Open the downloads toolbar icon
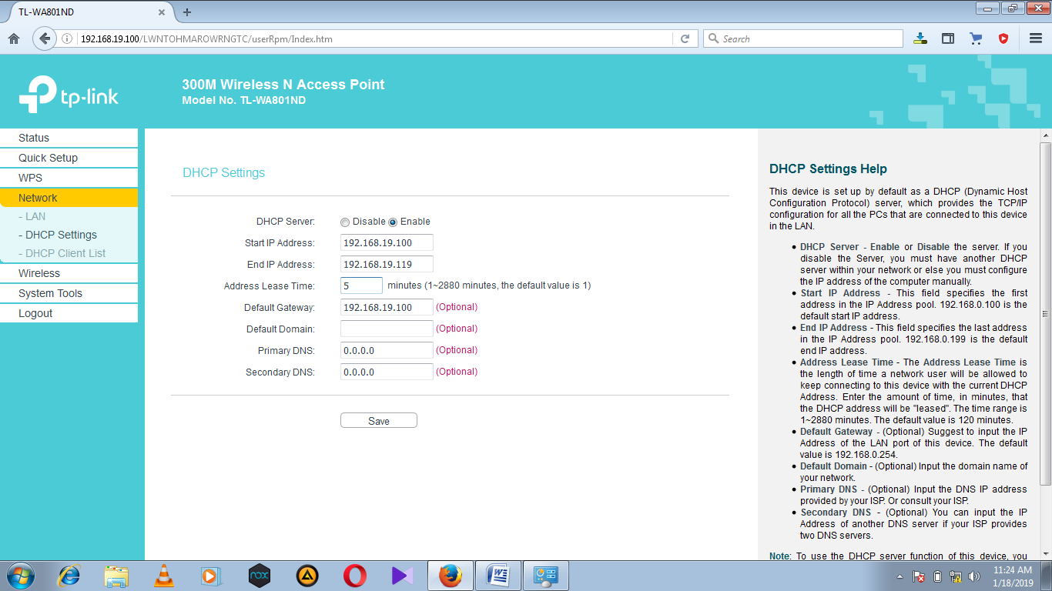Screen dimensions: 1052x591 pyautogui.click(x=920, y=38)
